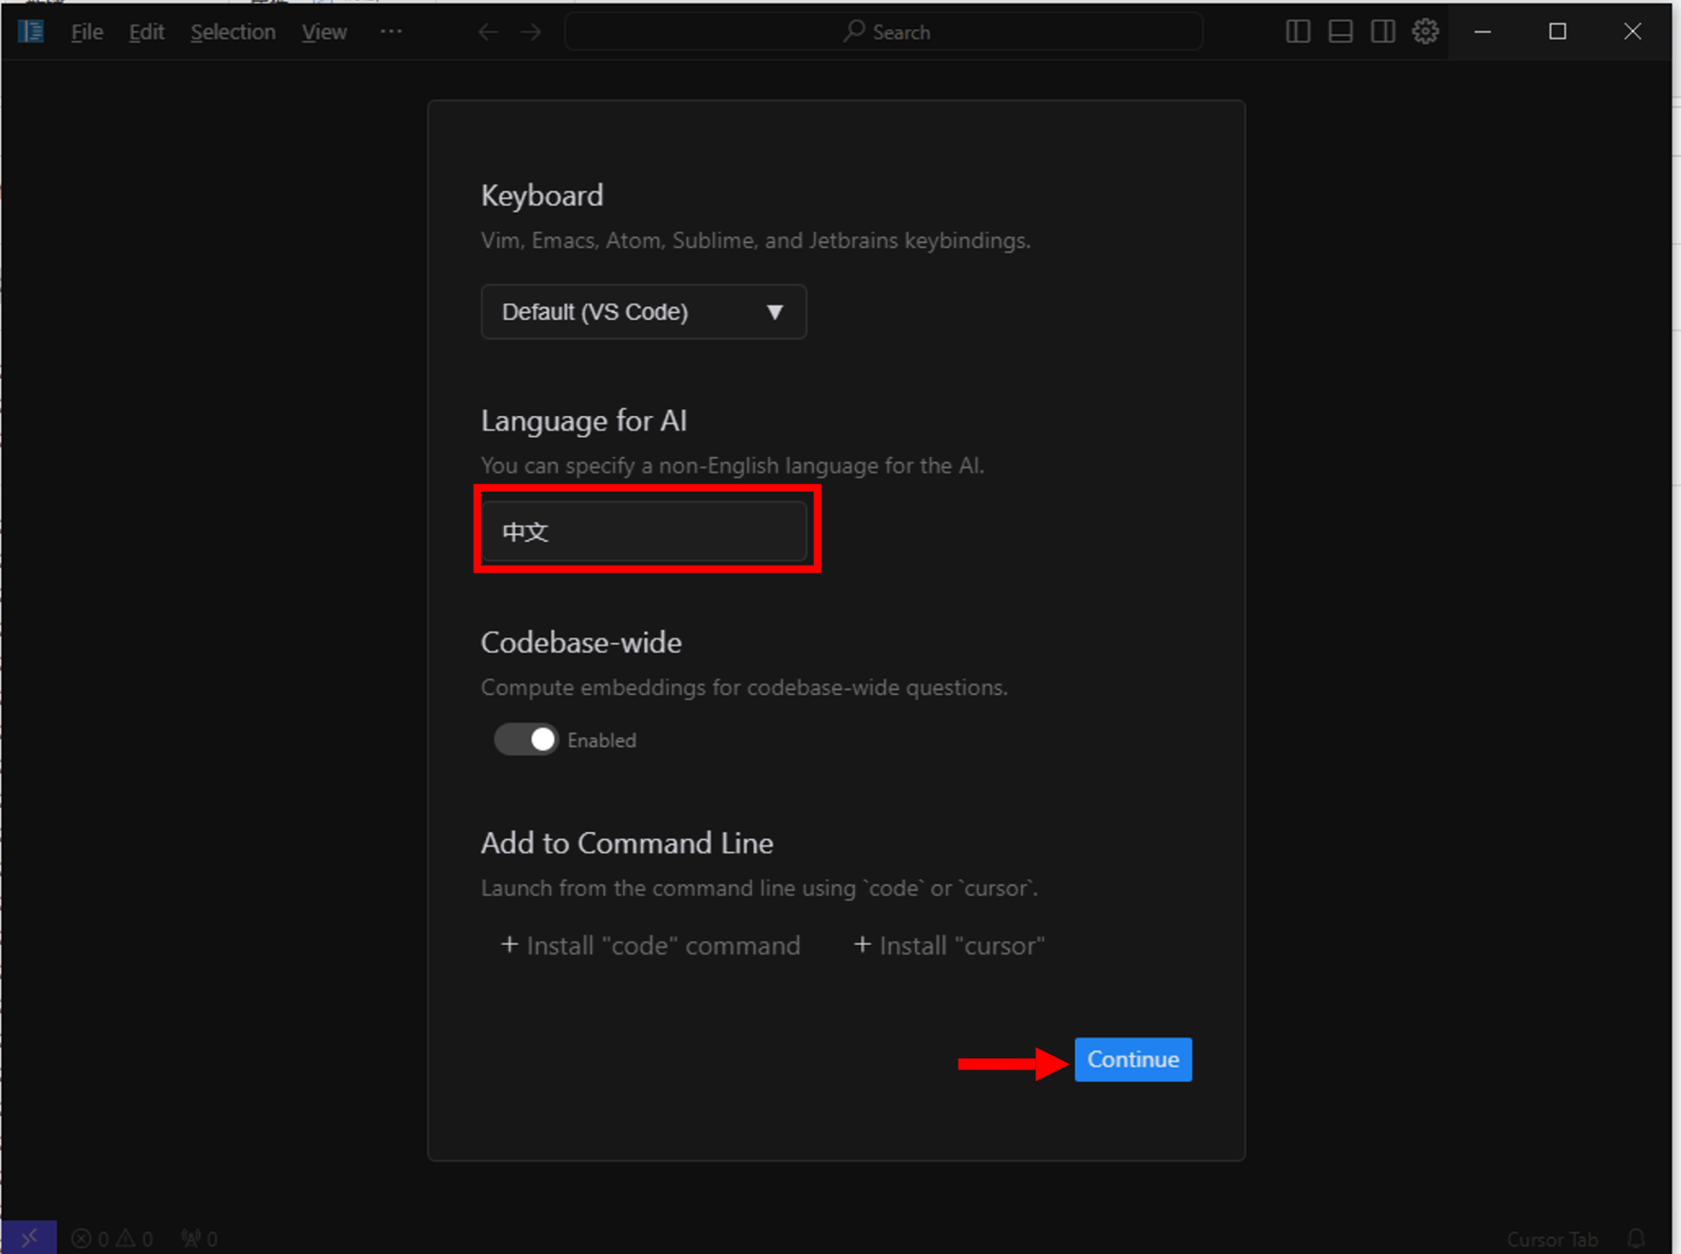Screen dimensions: 1681x1254
Task: Open the Edit menu
Action: pos(147,32)
